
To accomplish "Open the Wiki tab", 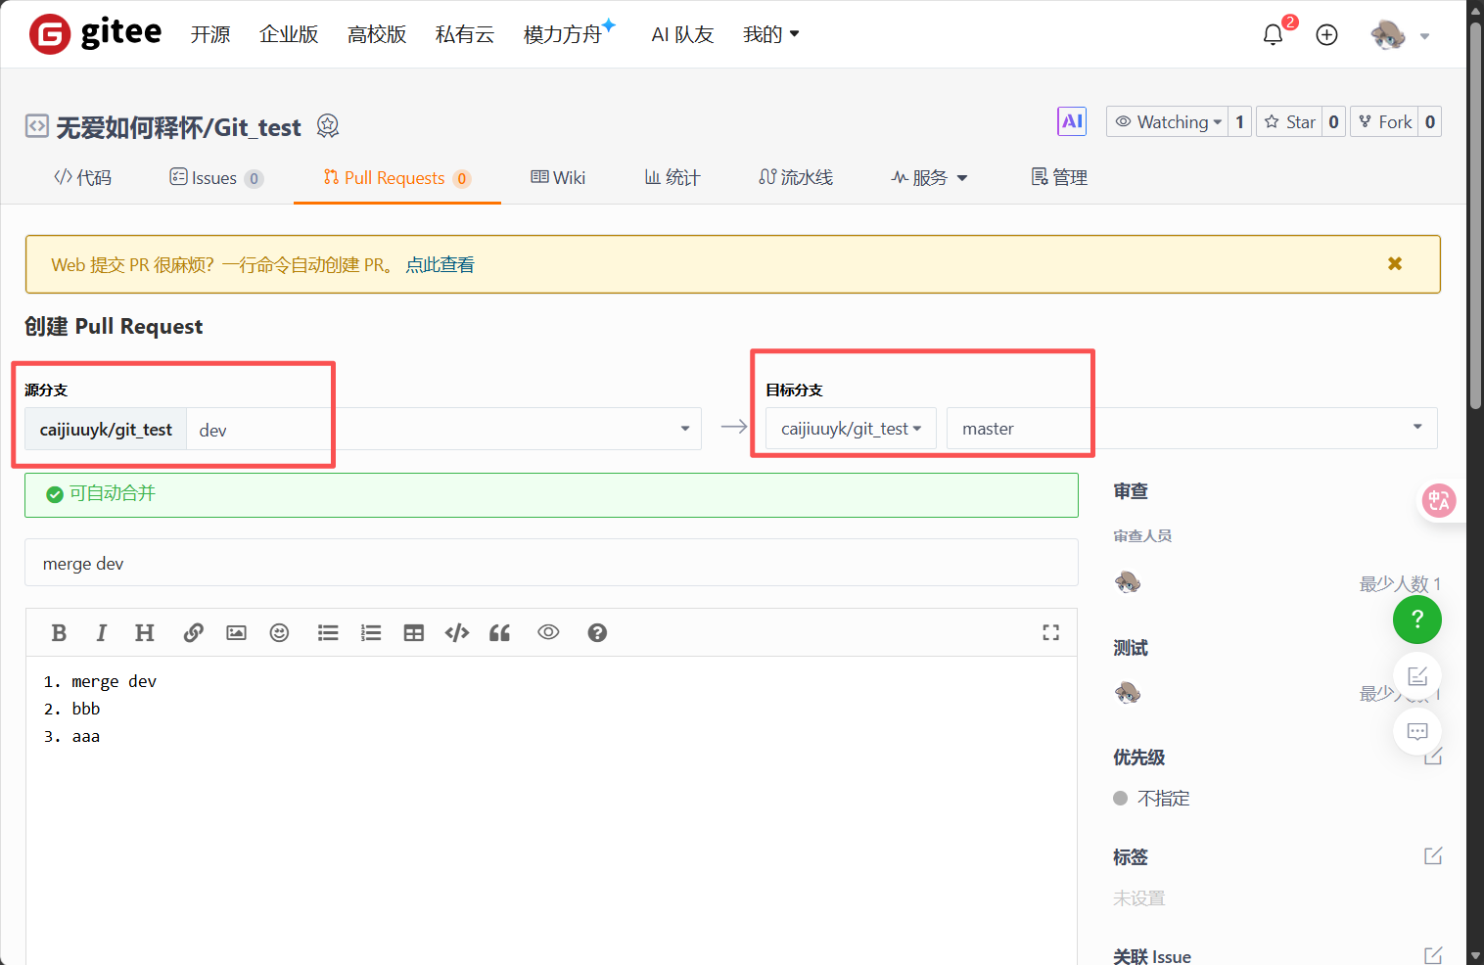I will [x=558, y=177].
